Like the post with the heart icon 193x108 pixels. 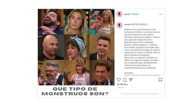(x=119, y=80)
